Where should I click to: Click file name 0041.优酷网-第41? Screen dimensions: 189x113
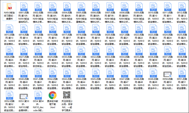[38, 83]
